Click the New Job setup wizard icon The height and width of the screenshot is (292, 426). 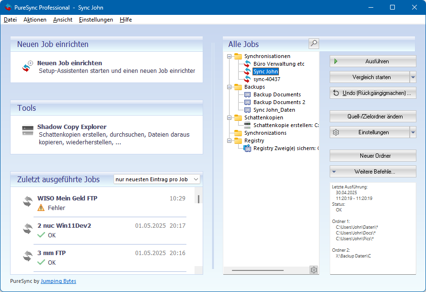coord(27,67)
